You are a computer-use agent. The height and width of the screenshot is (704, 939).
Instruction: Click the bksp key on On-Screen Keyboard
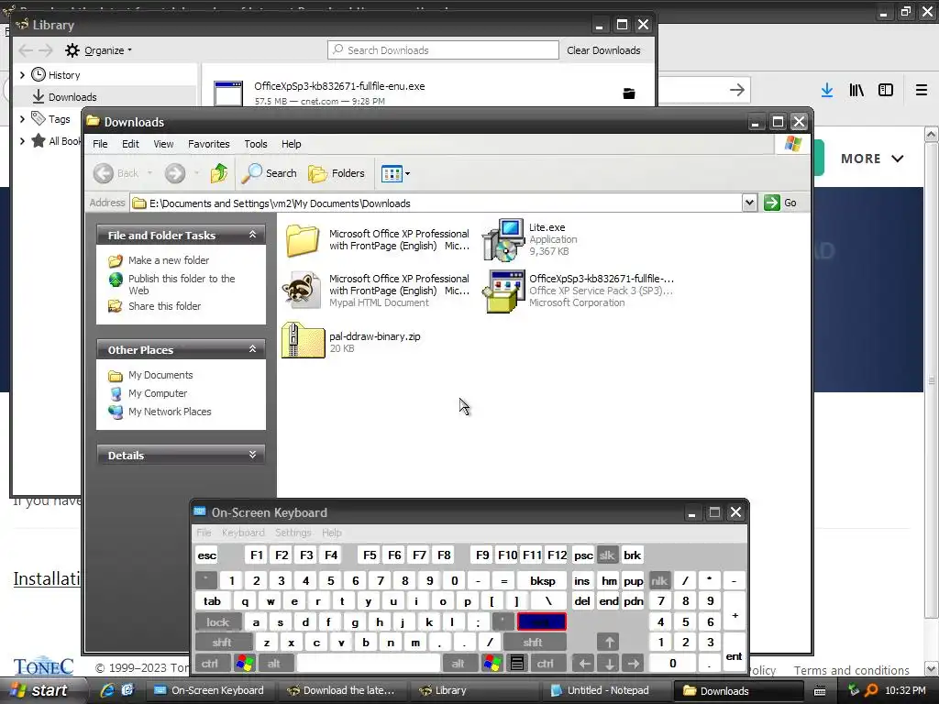tap(542, 580)
